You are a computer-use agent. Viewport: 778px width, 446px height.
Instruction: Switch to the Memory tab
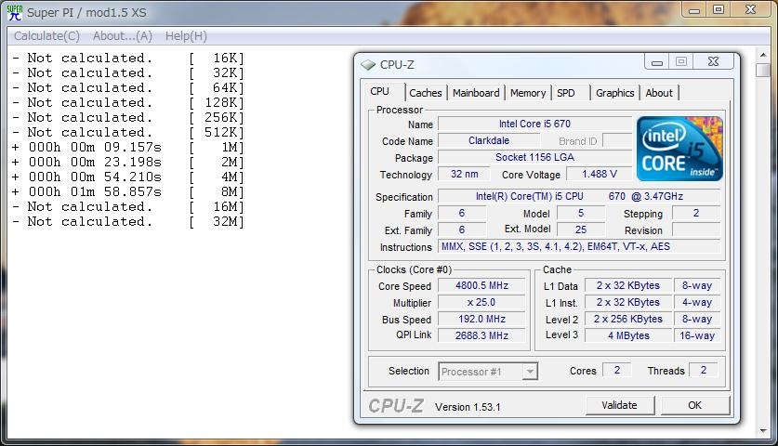pos(528,93)
